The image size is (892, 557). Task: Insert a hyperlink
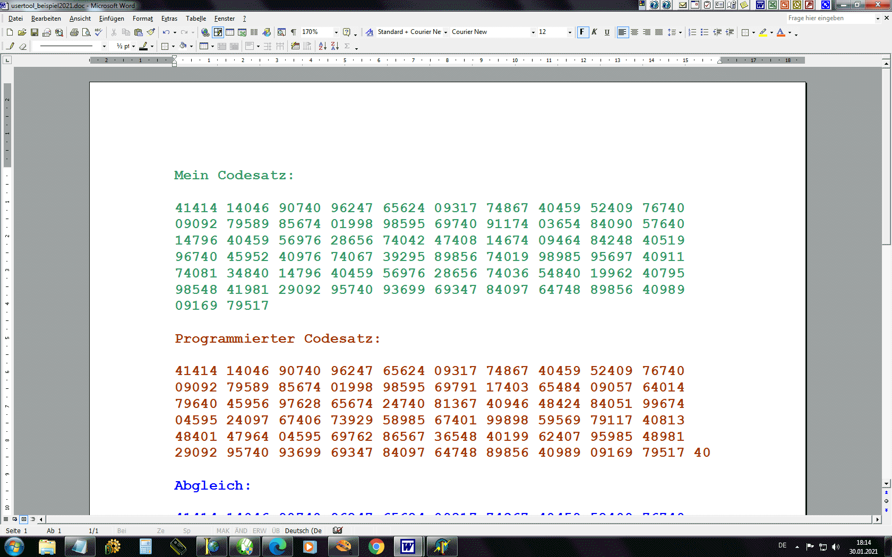[205, 32]
